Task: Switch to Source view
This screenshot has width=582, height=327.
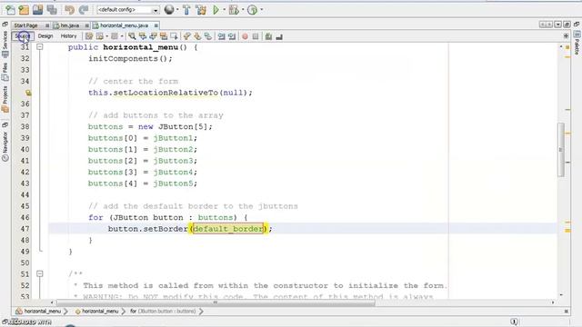Action: [x=23, y=36]
